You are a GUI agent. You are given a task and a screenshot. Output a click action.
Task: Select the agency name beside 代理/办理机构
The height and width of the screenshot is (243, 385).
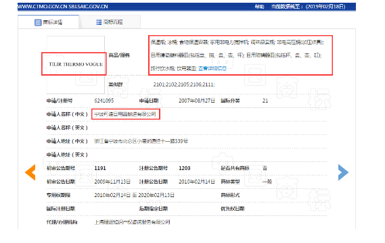(x=132, y=222)
